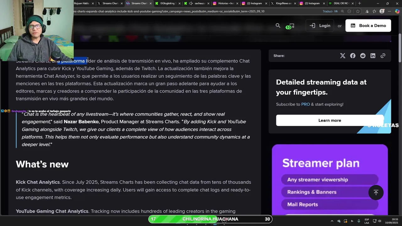
Task: Click the page's vertical scrollbar thumb
Action: click(400, 48)
